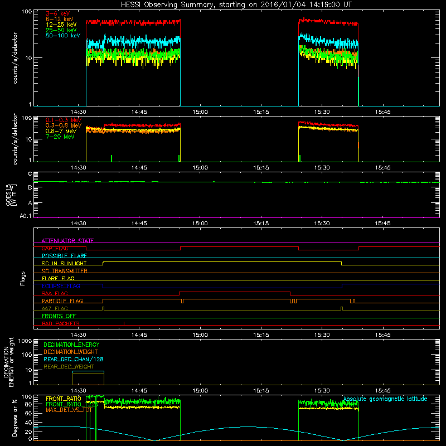Select the 12-25 keV legend label
The image size is (446, 446).
[x=61, y=25]
